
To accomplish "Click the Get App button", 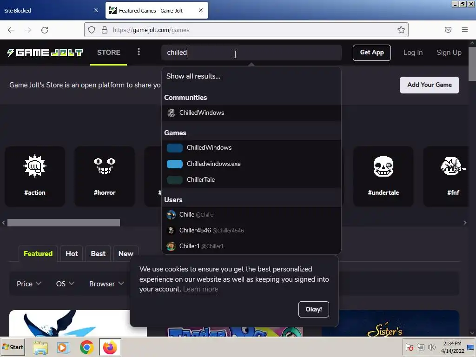I will 371,53.
